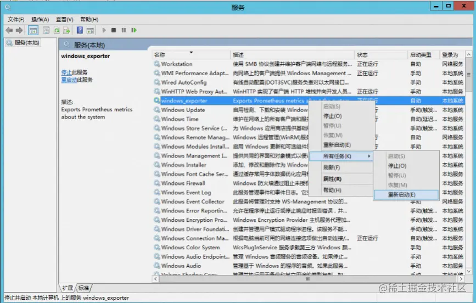Image resolution: width=476 pixels, height=303 pixels.
Task: Click the Export List toolbar icon
Action: tap(66, 30)
